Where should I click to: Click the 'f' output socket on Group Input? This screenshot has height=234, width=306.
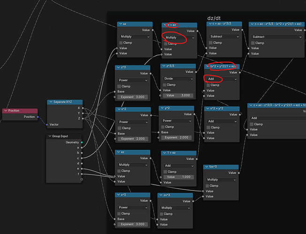pos(82,174)
